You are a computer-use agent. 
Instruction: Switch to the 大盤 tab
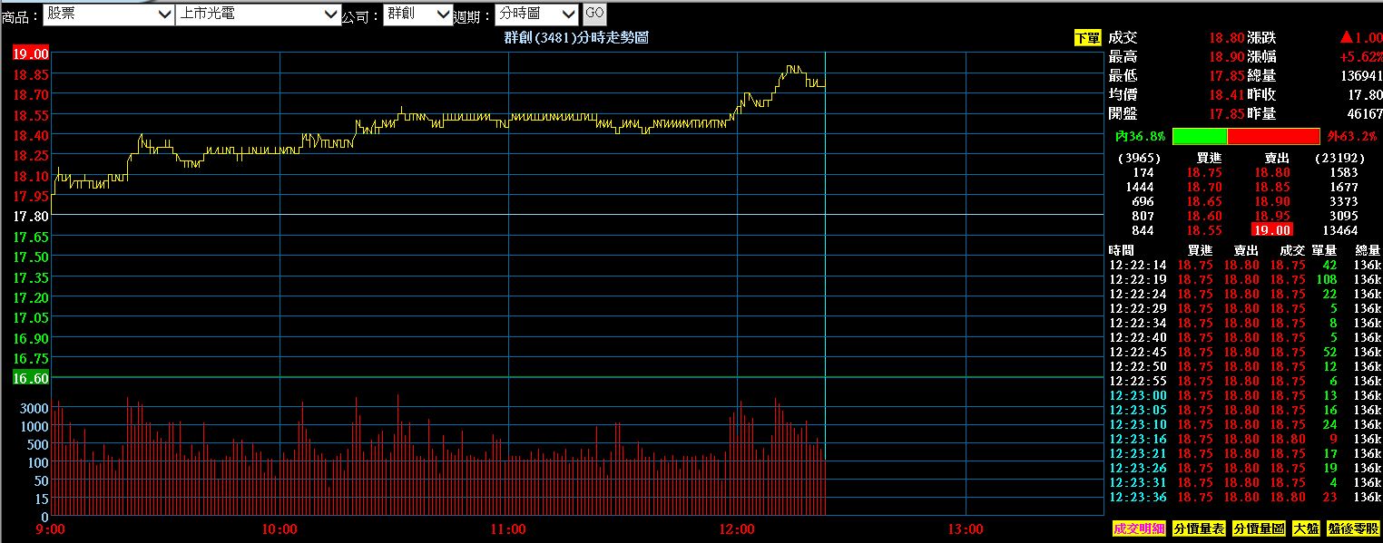pos(1306,528)
